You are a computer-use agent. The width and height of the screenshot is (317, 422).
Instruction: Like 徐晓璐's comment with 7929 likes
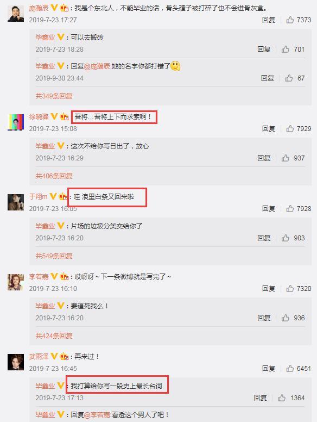290,129
